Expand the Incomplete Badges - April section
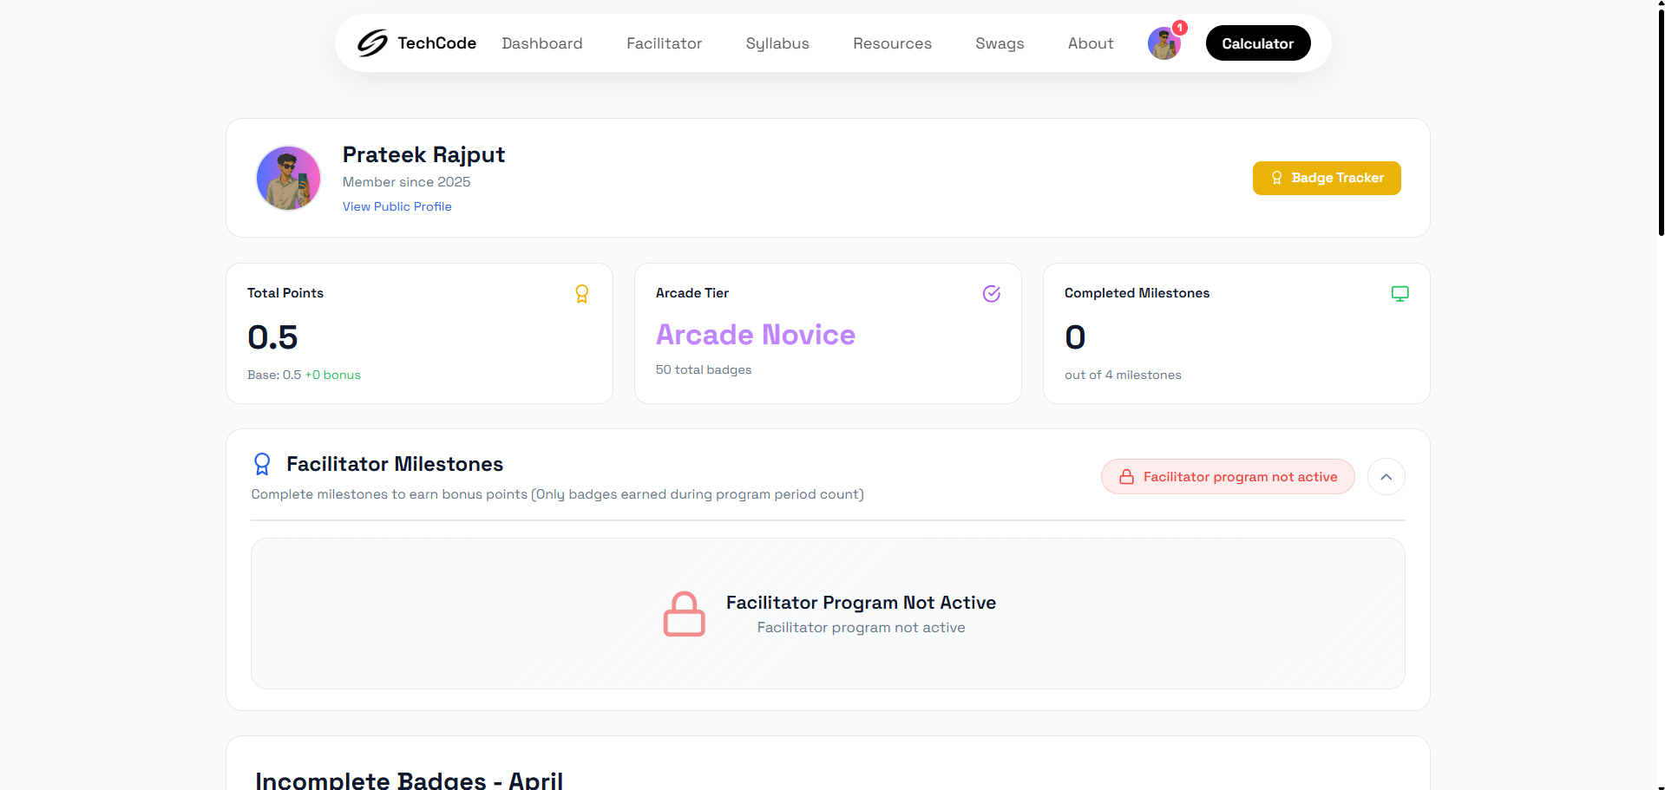 (408, 778)
